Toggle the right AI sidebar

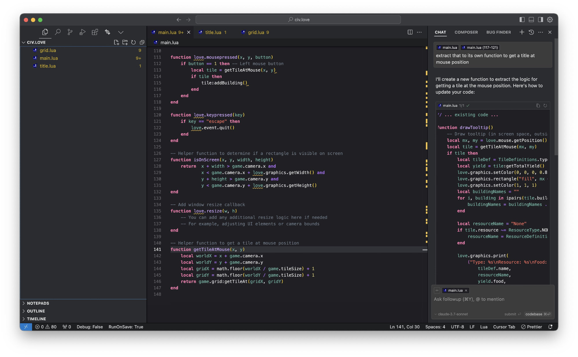[540, 20]
